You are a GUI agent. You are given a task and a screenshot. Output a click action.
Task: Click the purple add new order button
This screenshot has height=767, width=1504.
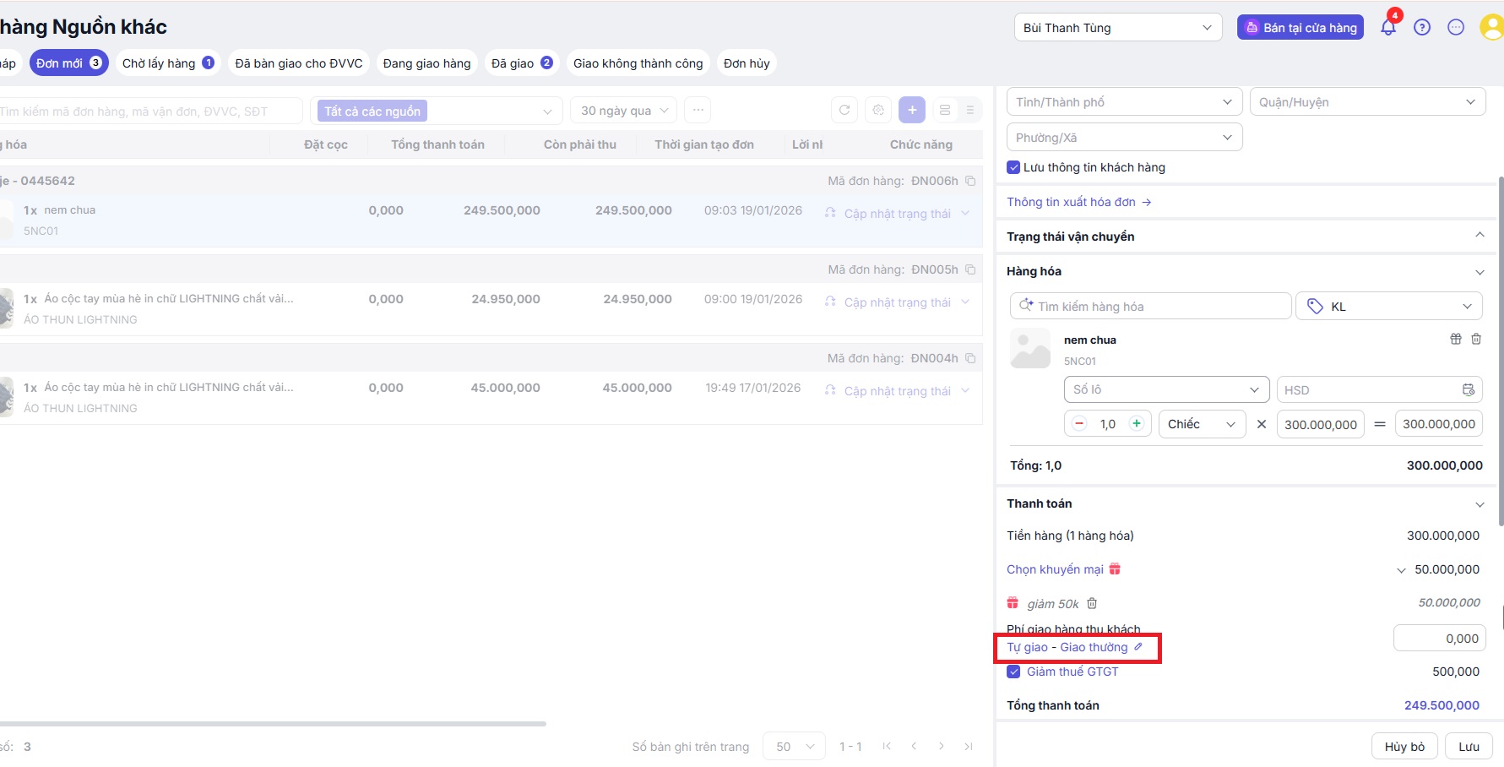pos(912,110)
